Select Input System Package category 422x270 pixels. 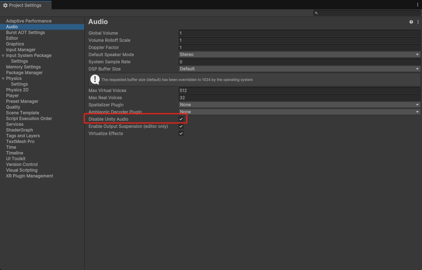pyautogui.click(x=29, y=56)
